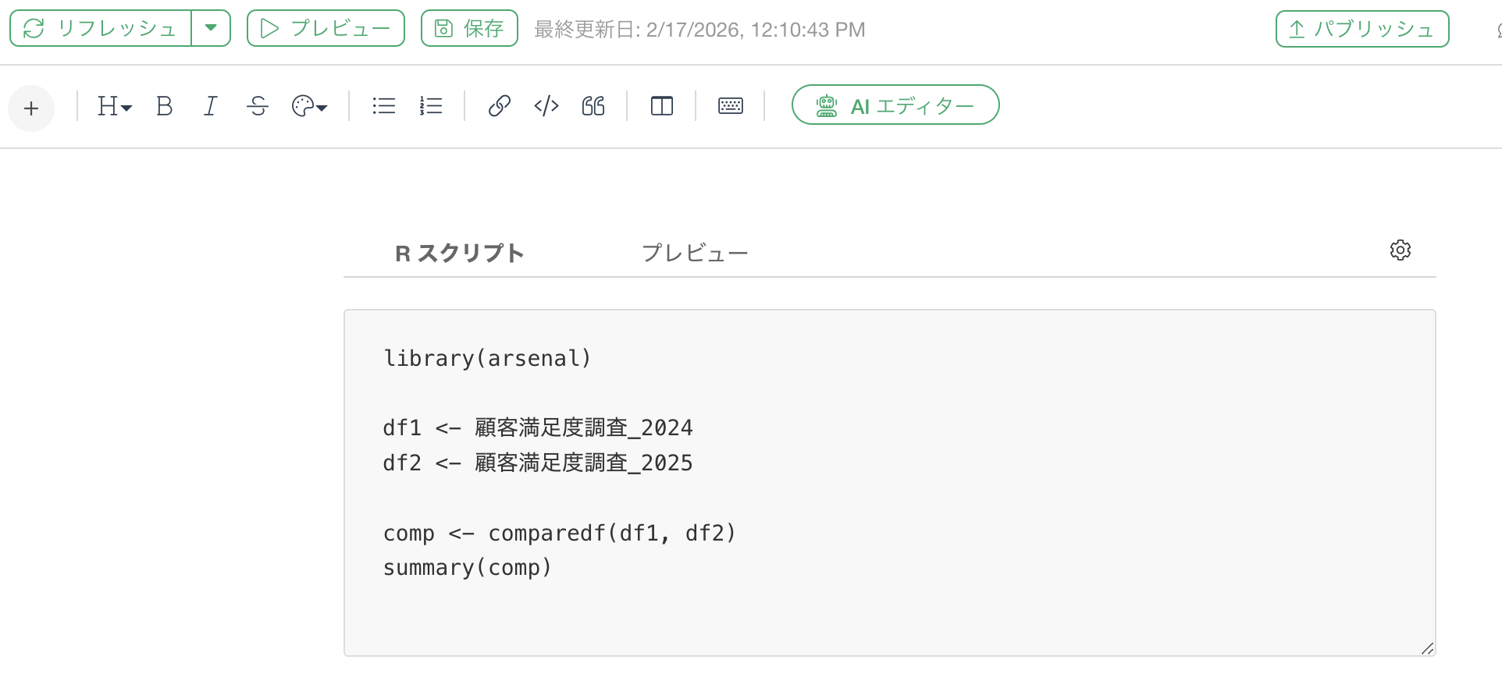Toggle bold text formatting
Image resolution: width=1502 pixels, height=688 pixels.
[x=164, y=106]
